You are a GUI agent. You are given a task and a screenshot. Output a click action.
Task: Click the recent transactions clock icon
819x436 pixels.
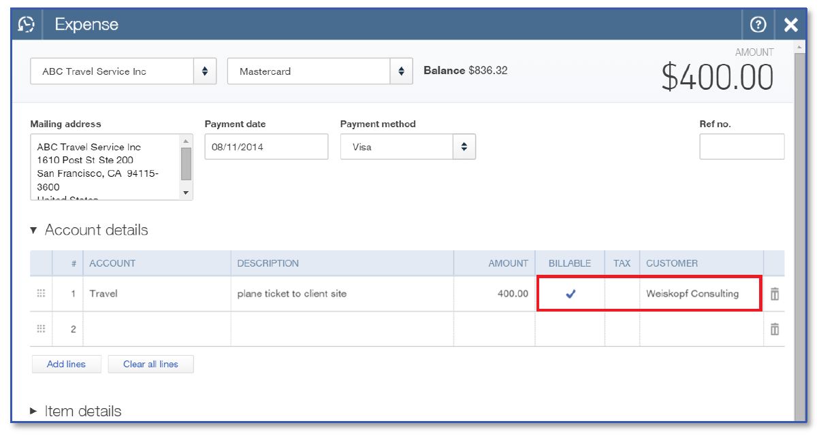[x=26, y=24]
